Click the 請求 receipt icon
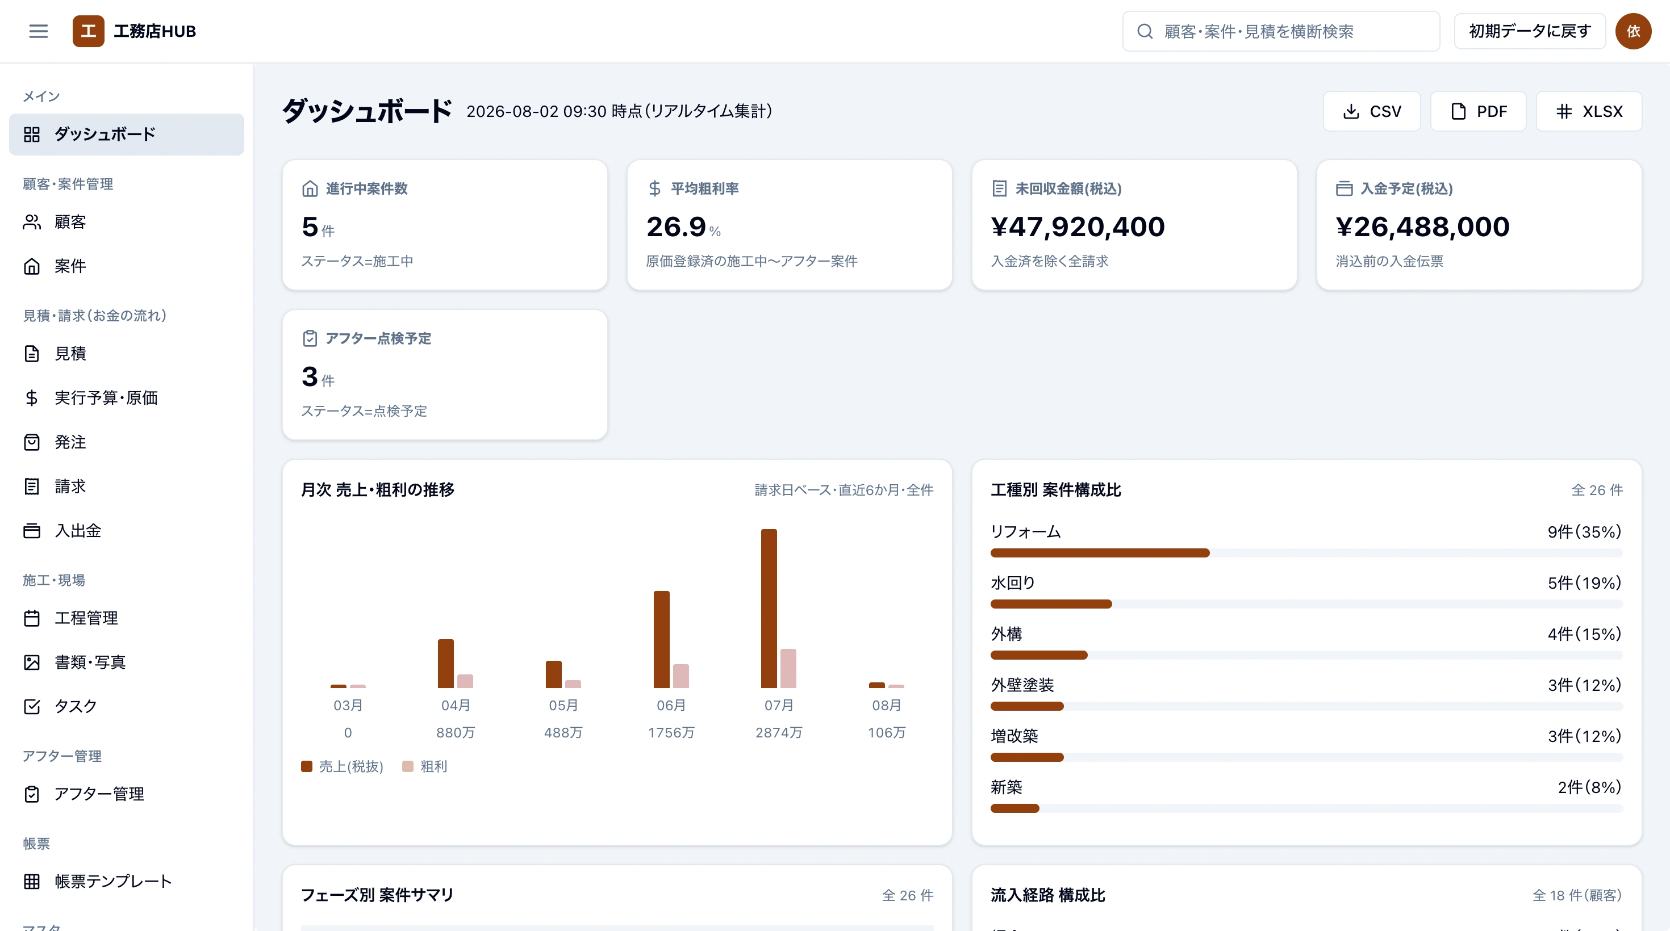Image resolution: width=1670 pixels, height=931 pixels. pyautogui.click(x=32, y=487)
